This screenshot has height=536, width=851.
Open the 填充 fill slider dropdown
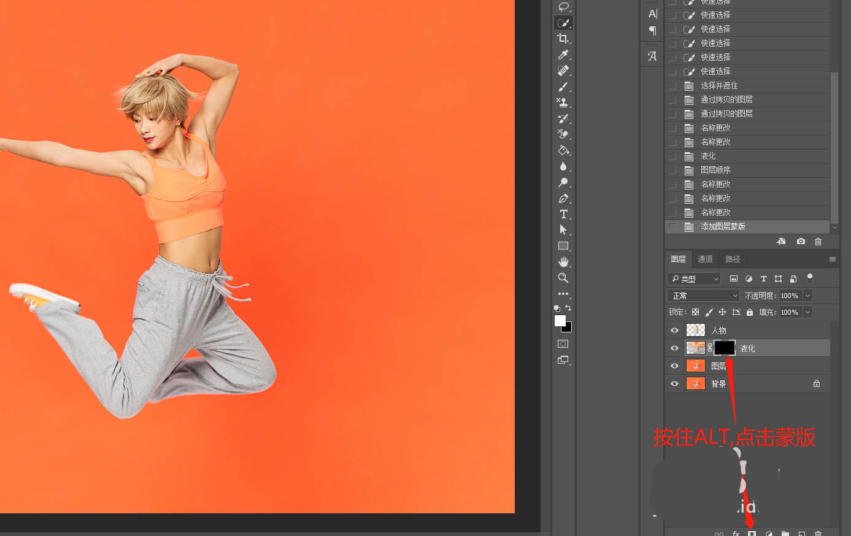click(808, 312)
